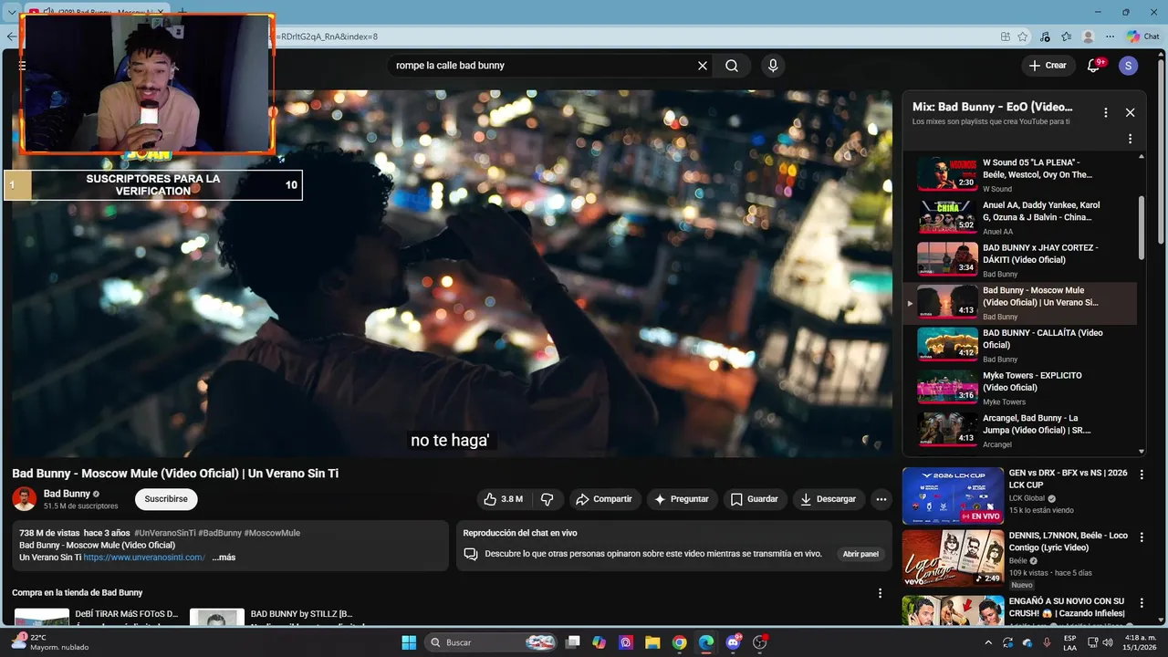Image resolution: width=1168 pixels, height=657 pixels.
Task: Click the Compartir share button
Action: point(604,499)
